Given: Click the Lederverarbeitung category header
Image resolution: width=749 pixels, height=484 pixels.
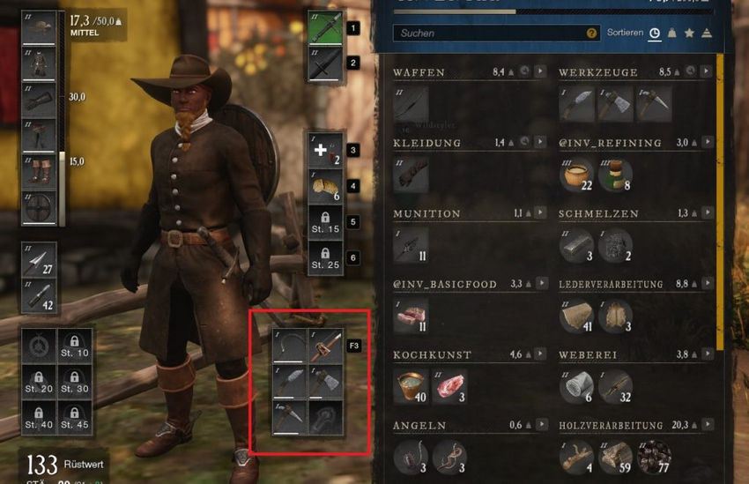Looking at the screenshot, I should point(611,284).
